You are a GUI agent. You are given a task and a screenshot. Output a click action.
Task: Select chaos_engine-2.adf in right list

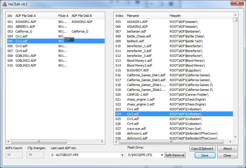coord(174,104)
